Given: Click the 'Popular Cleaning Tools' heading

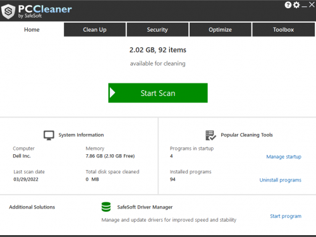Looking at the screenshot, I should click(x=246, y=135).
